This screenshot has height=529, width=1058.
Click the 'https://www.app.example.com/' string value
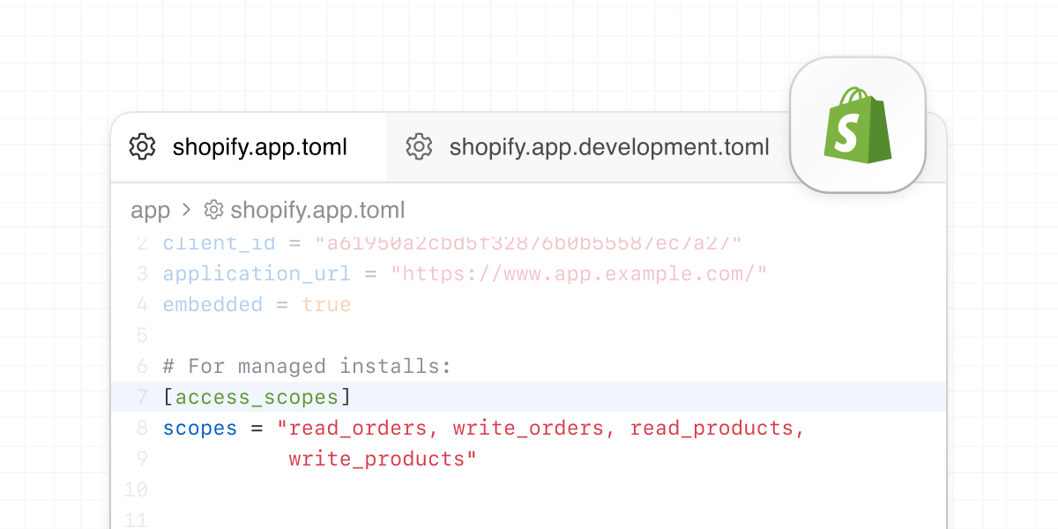pyautogui.click(x=578, y=273)
